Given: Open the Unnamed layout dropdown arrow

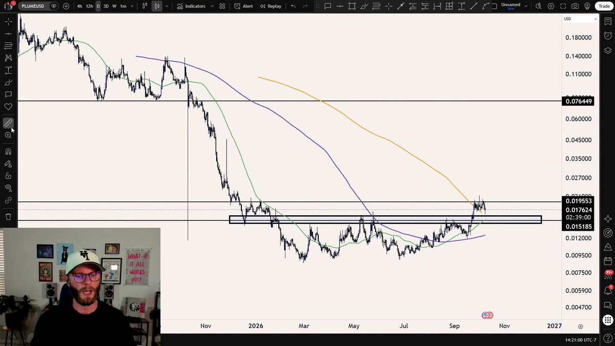Looking at the screenshot, I should point(526,6).
